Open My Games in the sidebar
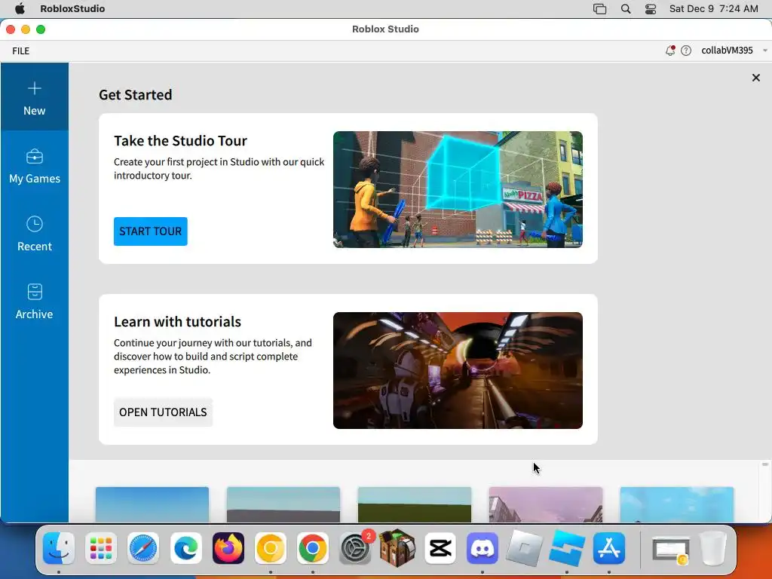The height and width of the screenshot is (579, 772). [35, 167]
